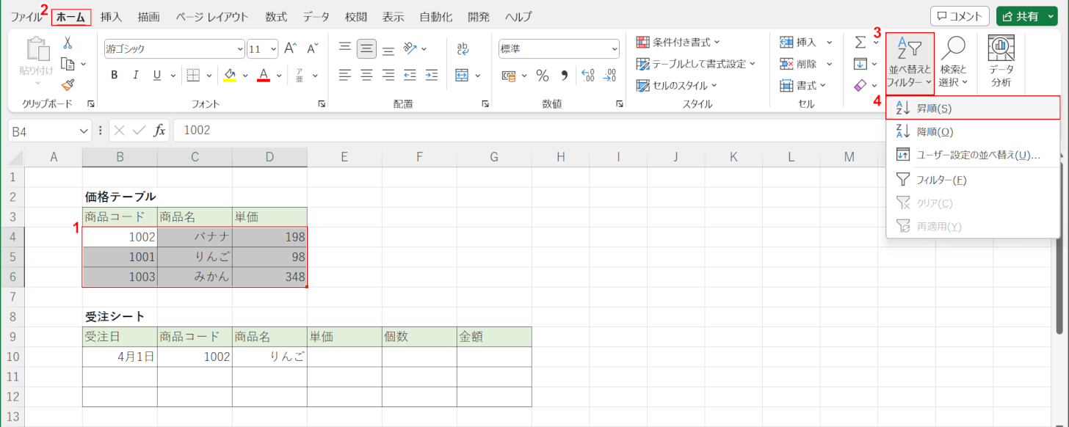Image resolution: width=1069 pixels, height=427 pixels.
Task: Open the コメント comments button
Action: coord(960,16)
